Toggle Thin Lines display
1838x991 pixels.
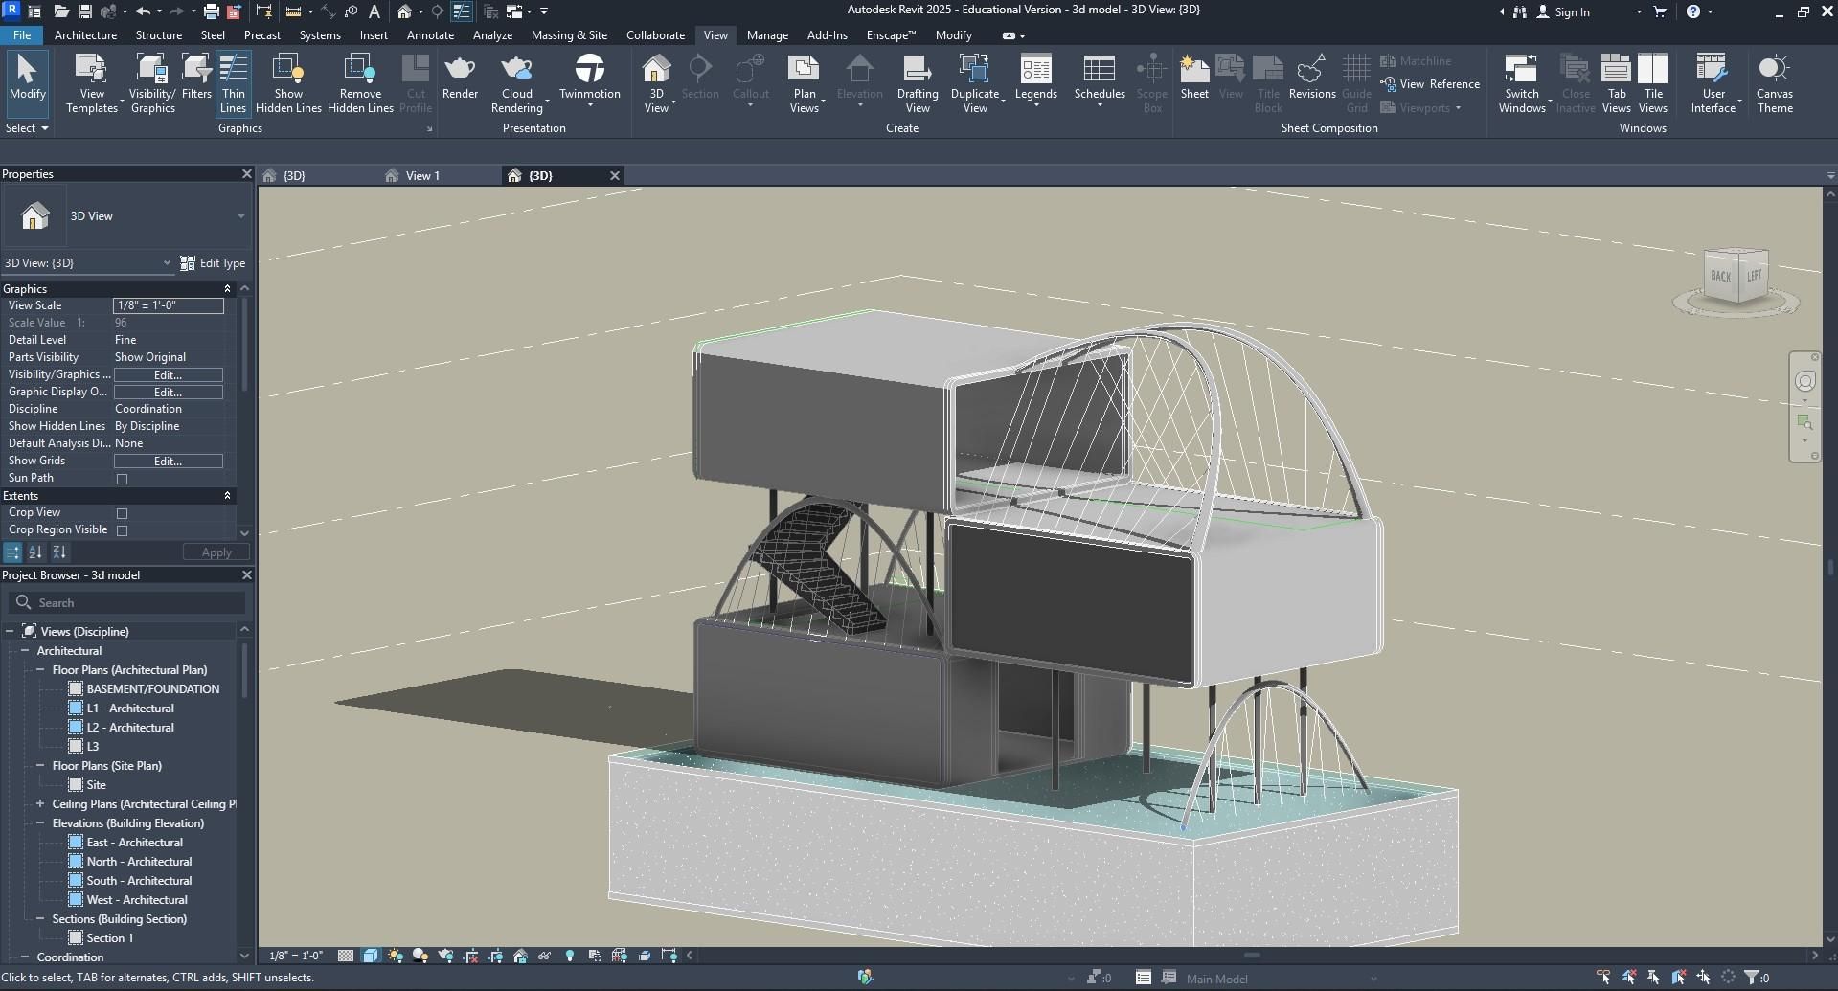[x=233, y=83]
